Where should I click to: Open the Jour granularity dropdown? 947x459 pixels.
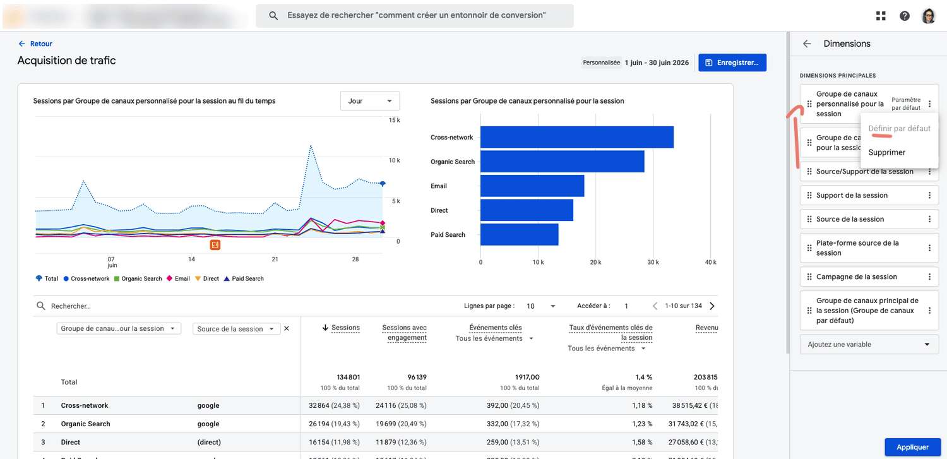pyautogui.click(x=370, y=101)
